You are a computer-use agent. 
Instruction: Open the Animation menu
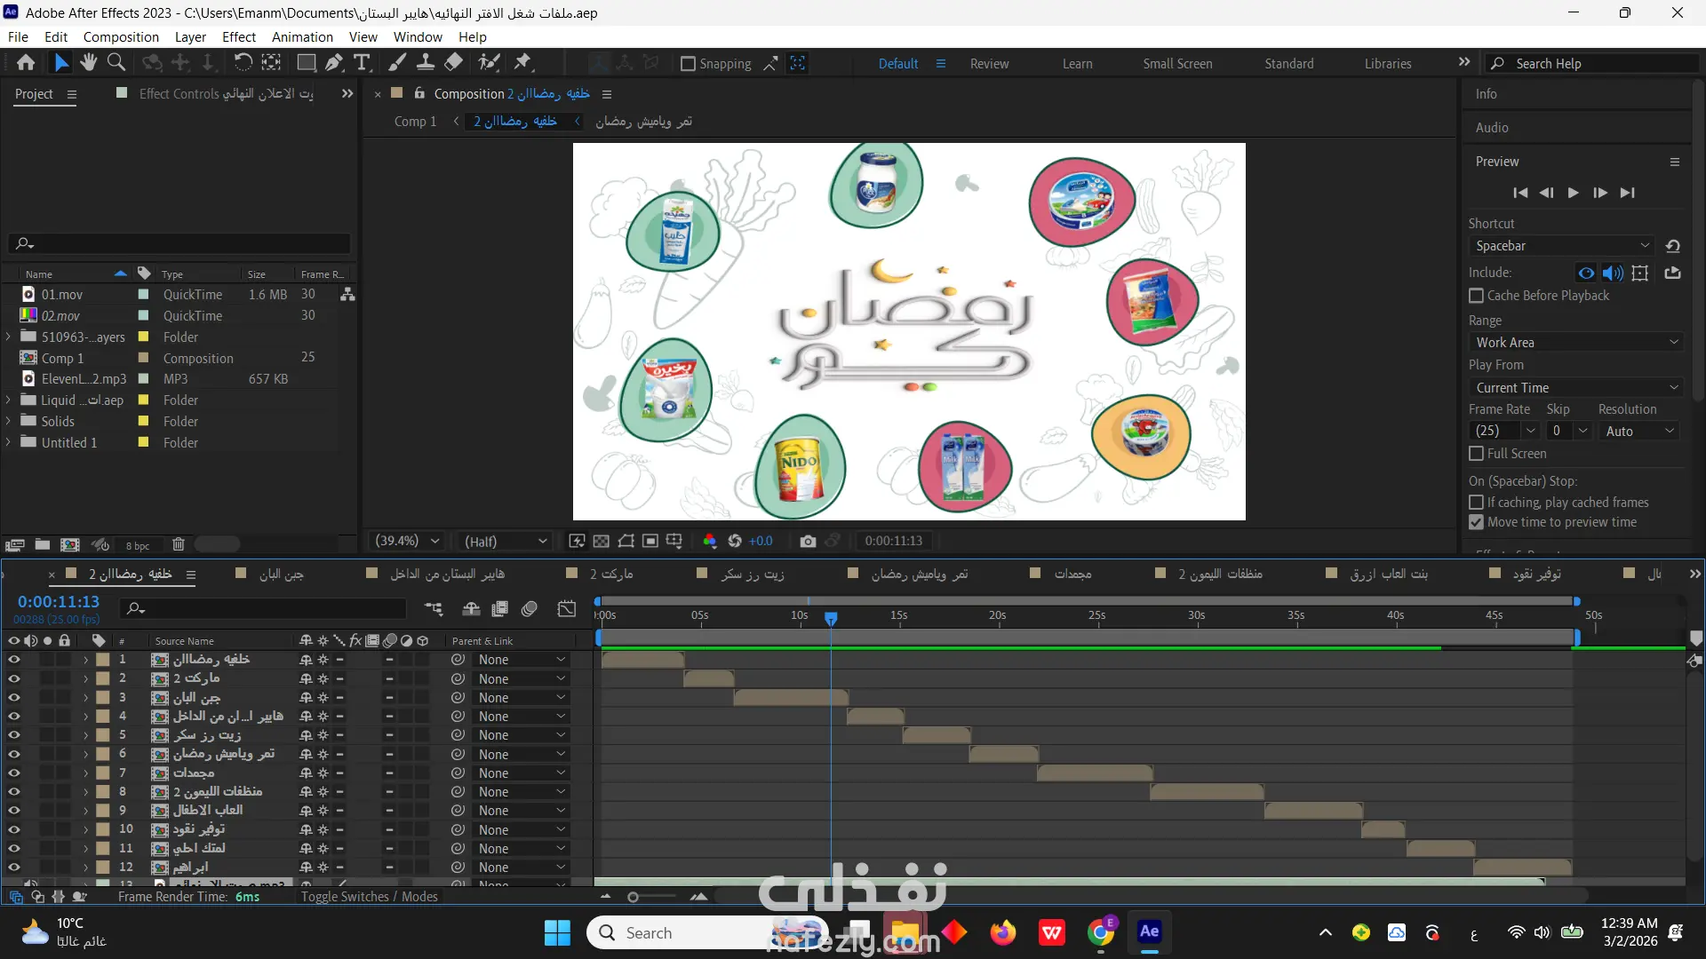(302, 37)
